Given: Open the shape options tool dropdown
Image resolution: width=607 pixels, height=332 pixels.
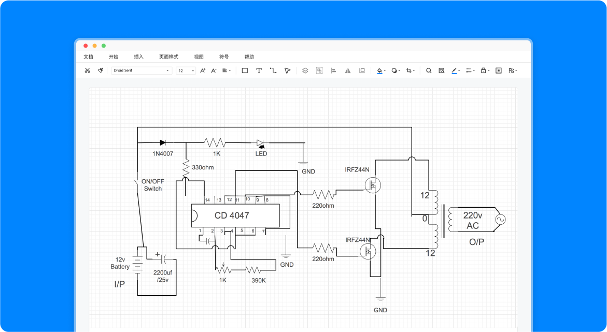Looking at the screenshot, I should (x=513, y=70).
